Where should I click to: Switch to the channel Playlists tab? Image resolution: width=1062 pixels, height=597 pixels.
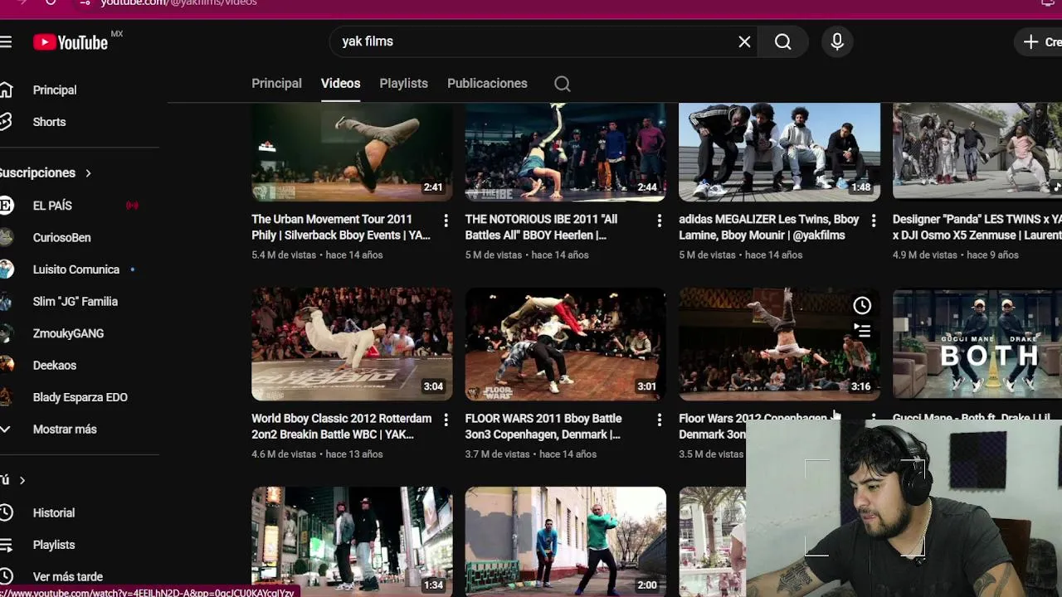pos(403,83)
